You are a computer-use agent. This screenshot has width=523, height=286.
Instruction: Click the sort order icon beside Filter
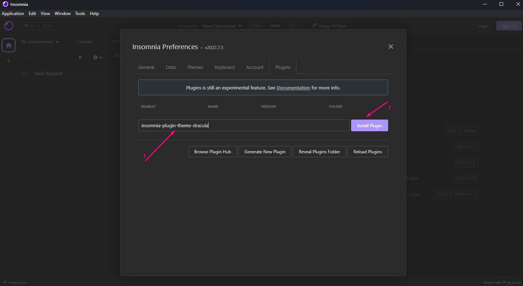[80, 58]
